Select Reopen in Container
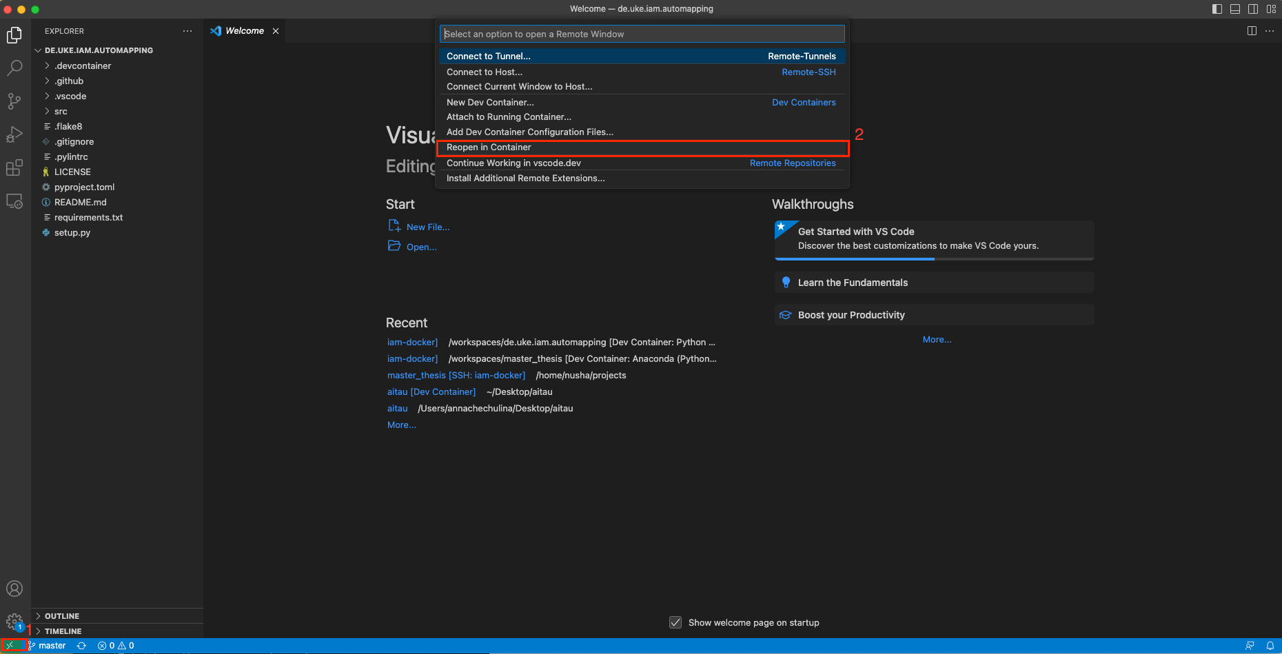 click(x=642, y=147)
